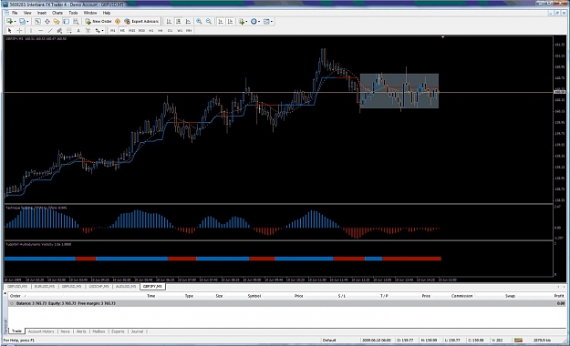Open the New Chart toolbar icon
570x346 pixels.
coord(9,22)
